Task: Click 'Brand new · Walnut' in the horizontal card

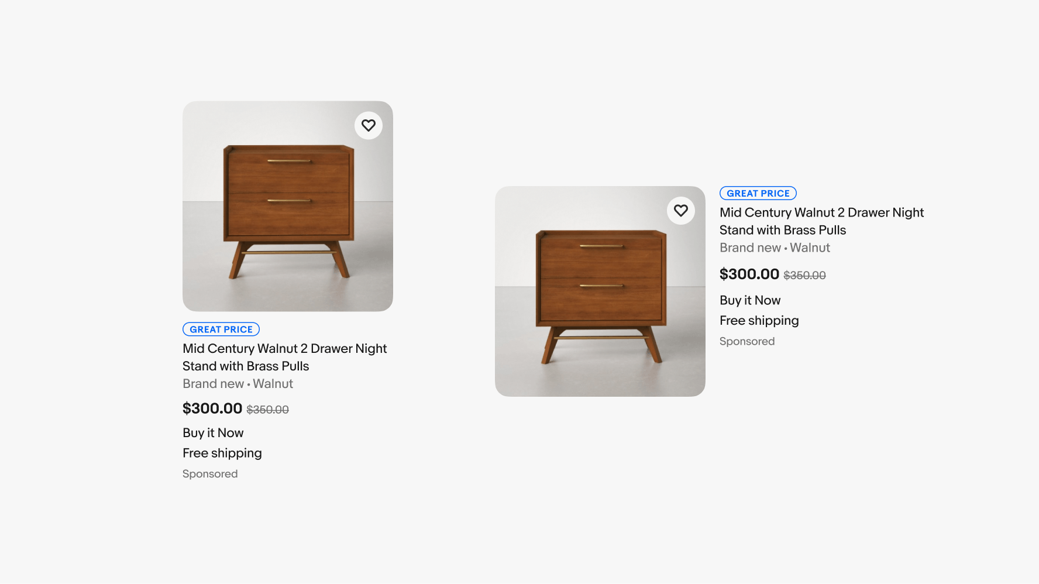Action: click(775, 248)
